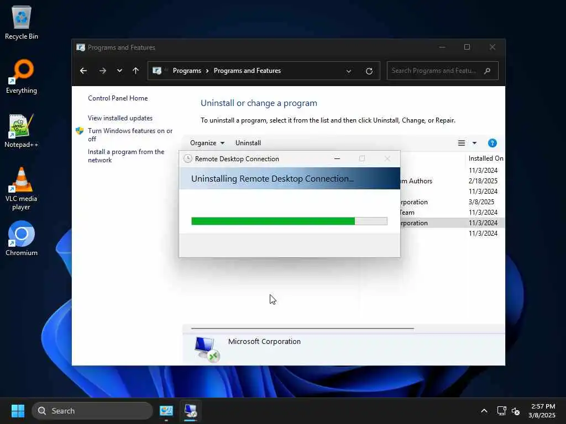Image resolution: width=566 pixels, height=424 pixels.
Task: Switch to Control Panel taskbar icon
Action: 166,411
